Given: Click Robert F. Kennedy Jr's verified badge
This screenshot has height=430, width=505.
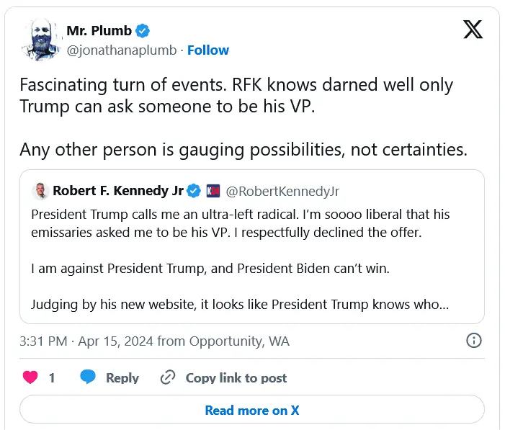Looking at the screenshot, I should (x=194, y=191).
